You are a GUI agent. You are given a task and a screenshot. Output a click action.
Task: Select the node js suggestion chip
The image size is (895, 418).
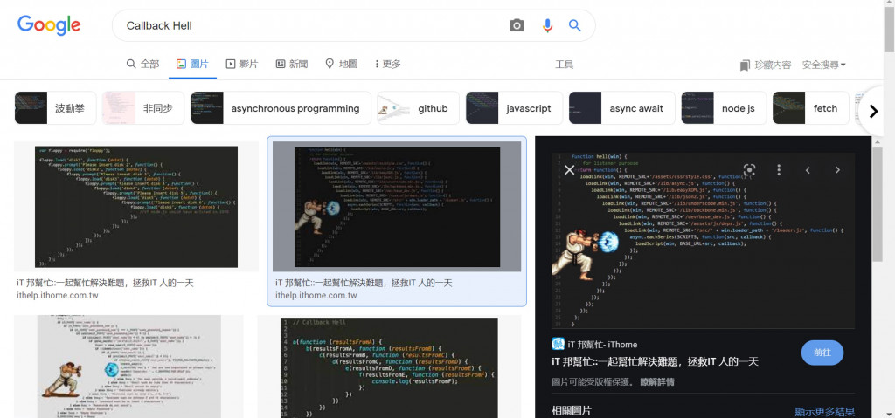click(x=723, y=108)
